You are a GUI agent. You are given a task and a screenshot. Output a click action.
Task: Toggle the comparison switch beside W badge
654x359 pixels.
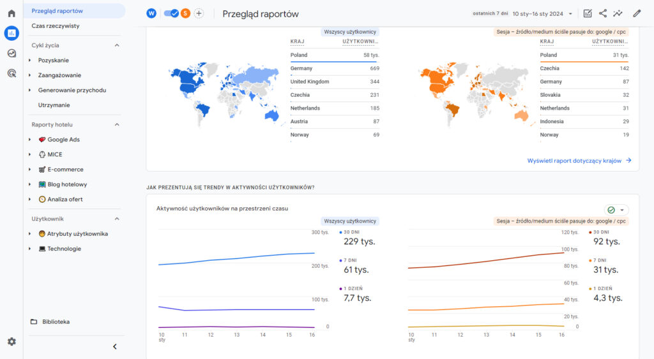click(x=171, y=13)
